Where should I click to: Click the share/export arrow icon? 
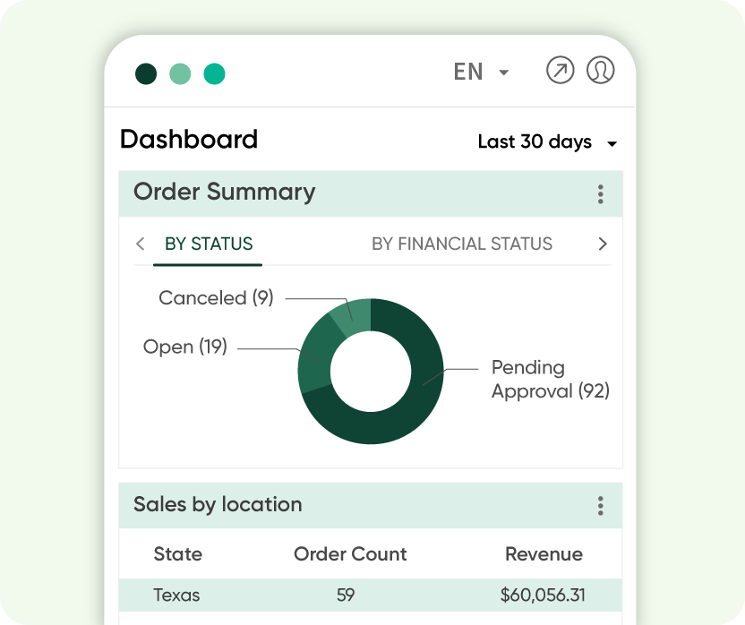pos(561,71)
